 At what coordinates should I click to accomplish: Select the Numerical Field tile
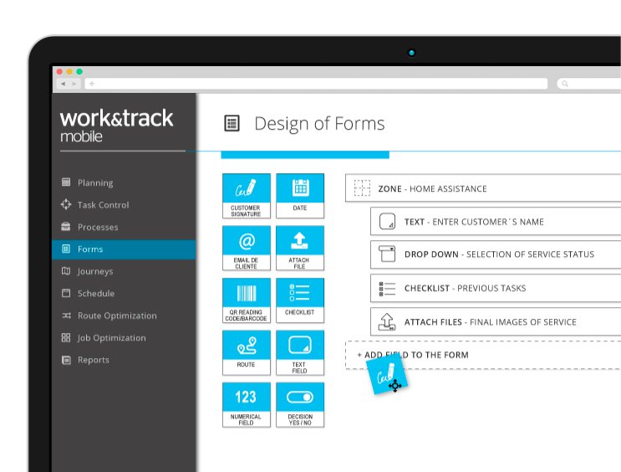[247, 405]
